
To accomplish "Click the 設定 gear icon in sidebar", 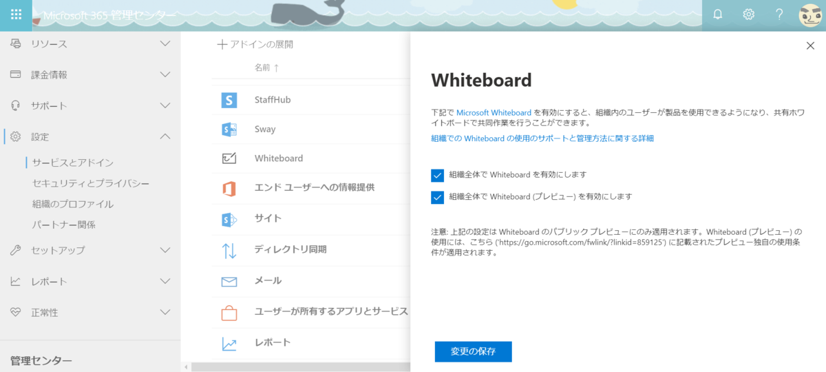I will tap(16, 136).
